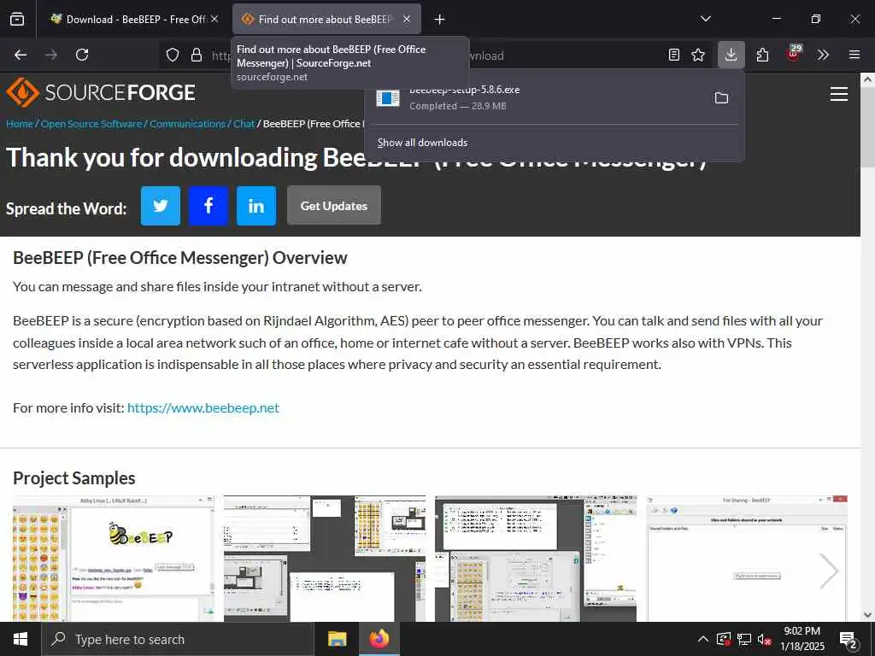
Task: Click the security alert tray icon
Action: (x=724, y=639)
